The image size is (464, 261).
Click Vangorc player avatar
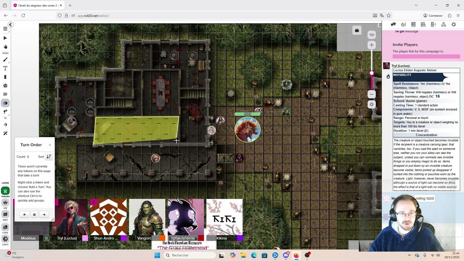tap(147, 216)
